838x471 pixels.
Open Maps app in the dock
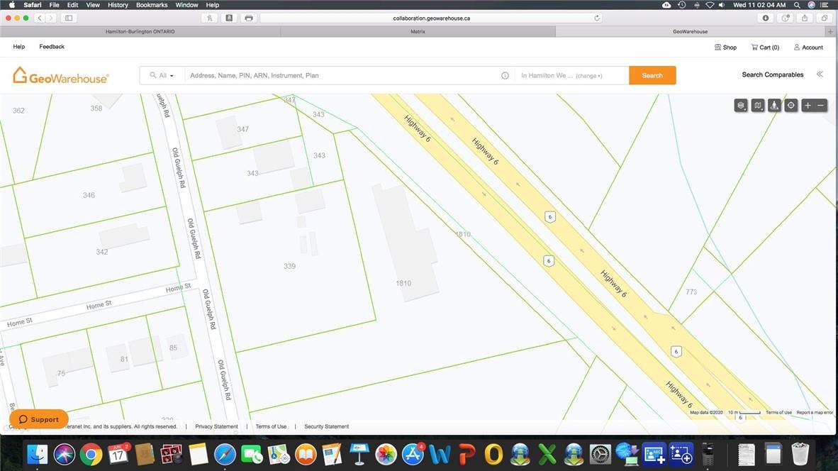click(279, 455)
